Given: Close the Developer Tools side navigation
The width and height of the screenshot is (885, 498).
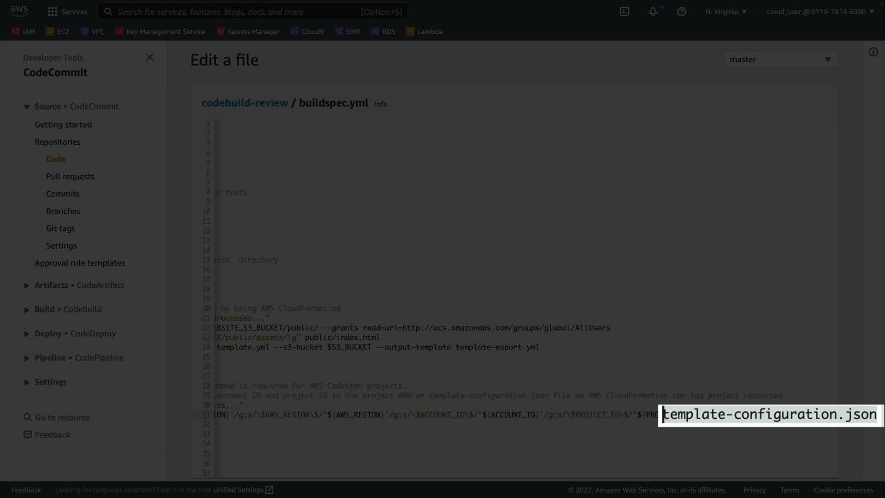Looking at the screenshot, I should pyautogui.click(x=150, y=58).
